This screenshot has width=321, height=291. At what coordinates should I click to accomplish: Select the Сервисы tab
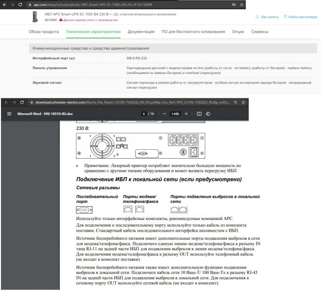tap(260, 32)
